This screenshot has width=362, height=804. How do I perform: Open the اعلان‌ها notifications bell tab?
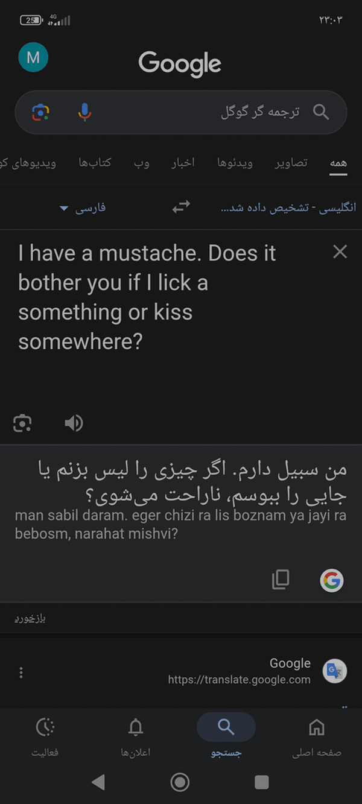(x=136, y=736)
